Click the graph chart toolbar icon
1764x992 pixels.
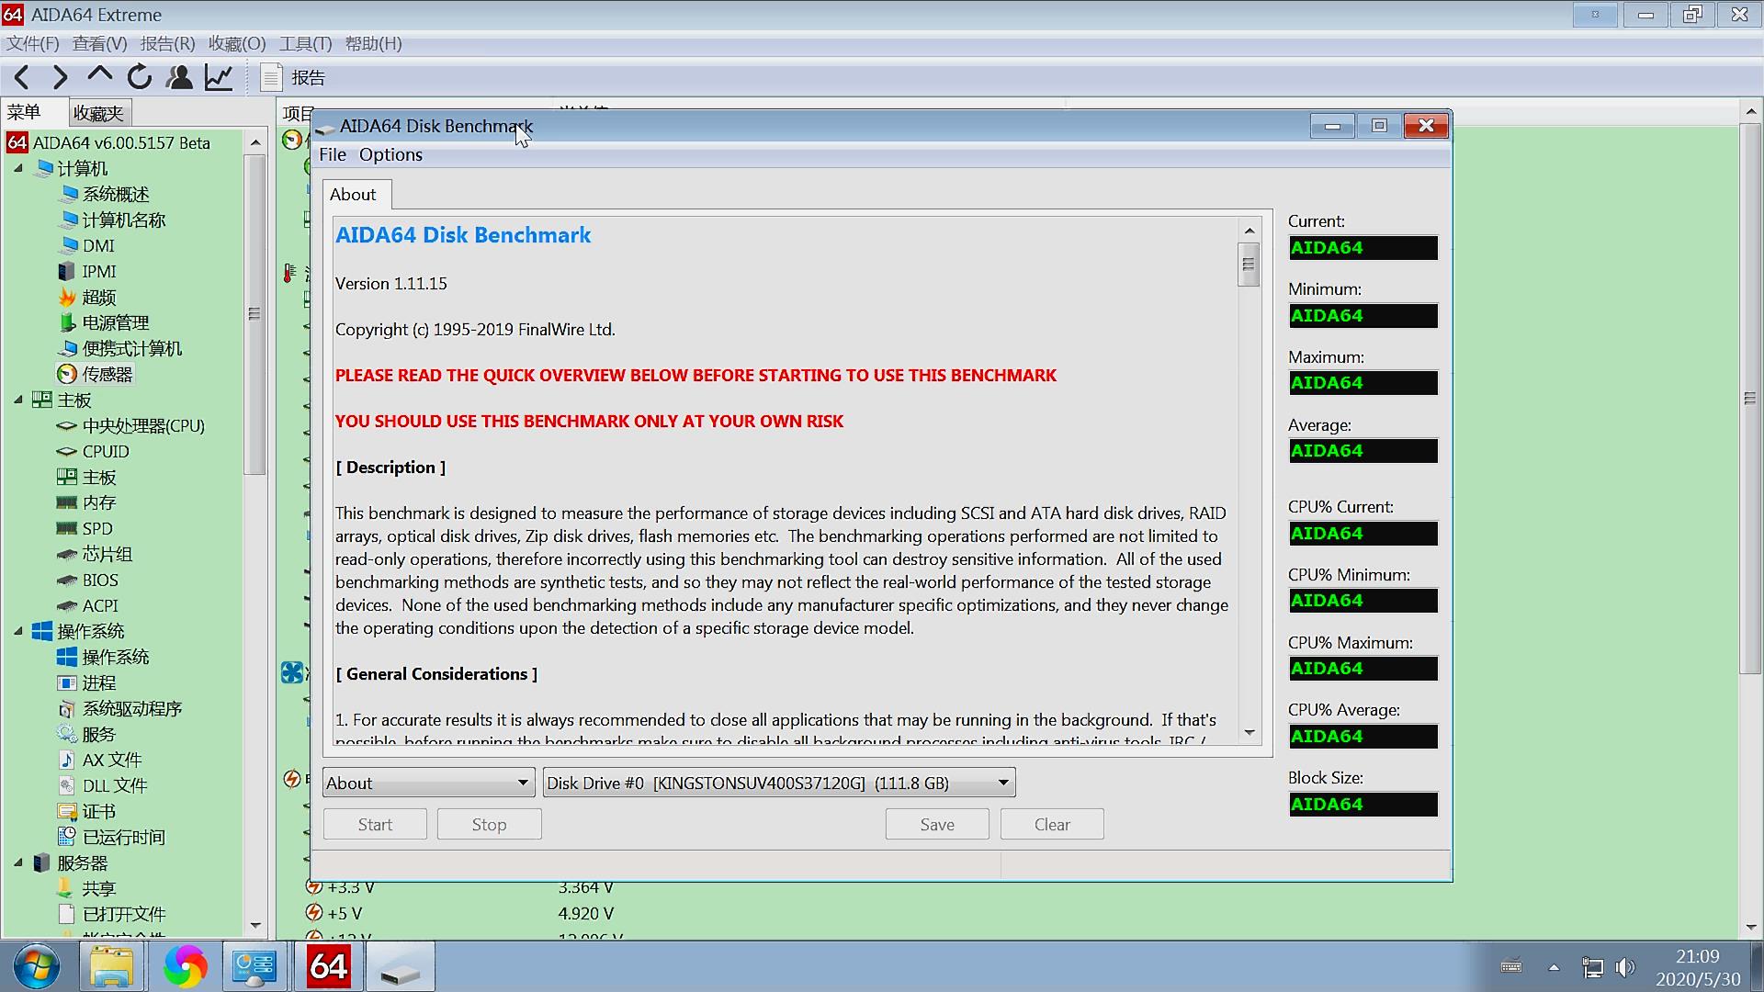[x=219, y=78]
